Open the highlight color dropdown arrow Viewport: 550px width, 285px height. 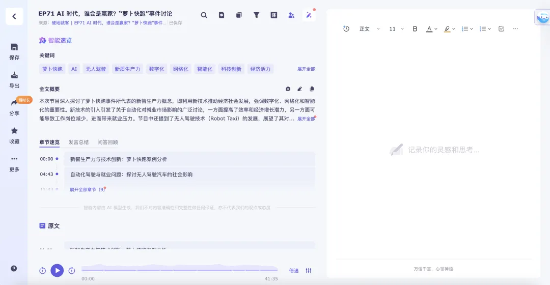coord(454,29)
